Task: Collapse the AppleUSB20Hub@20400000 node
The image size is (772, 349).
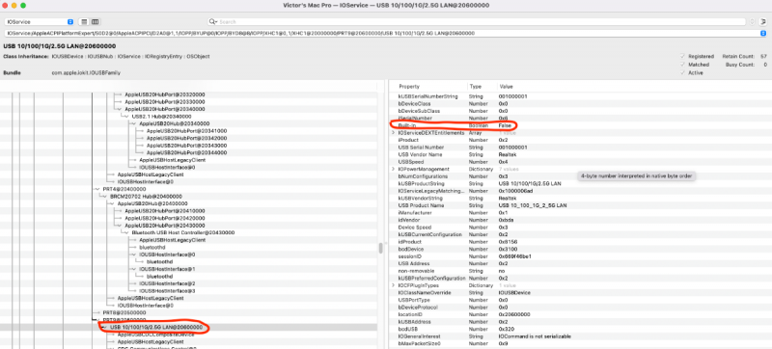Action: [111, 203]
